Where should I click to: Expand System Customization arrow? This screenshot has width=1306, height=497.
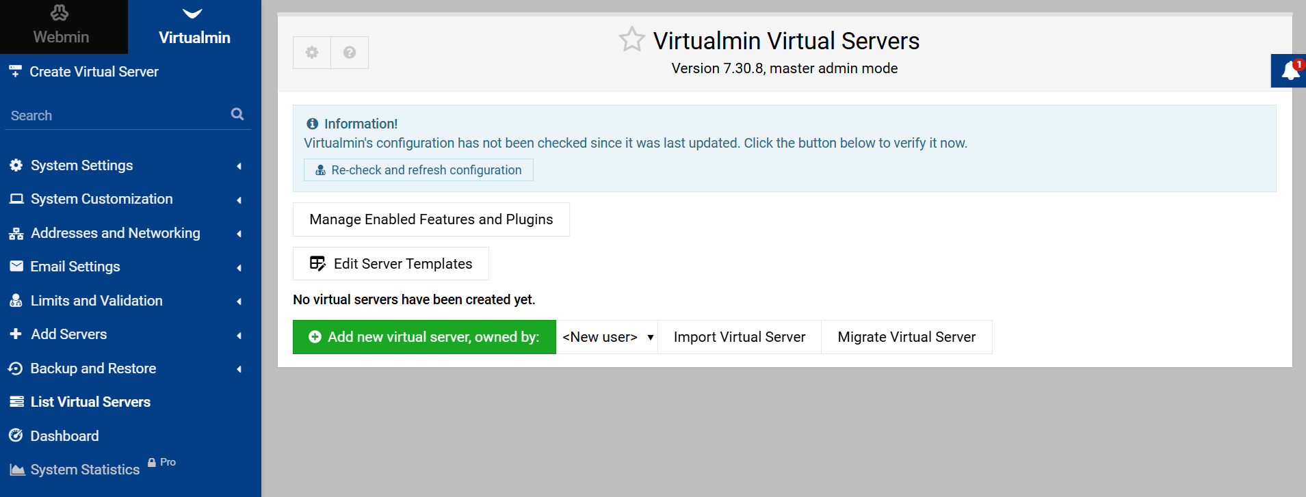click(239, 200)
